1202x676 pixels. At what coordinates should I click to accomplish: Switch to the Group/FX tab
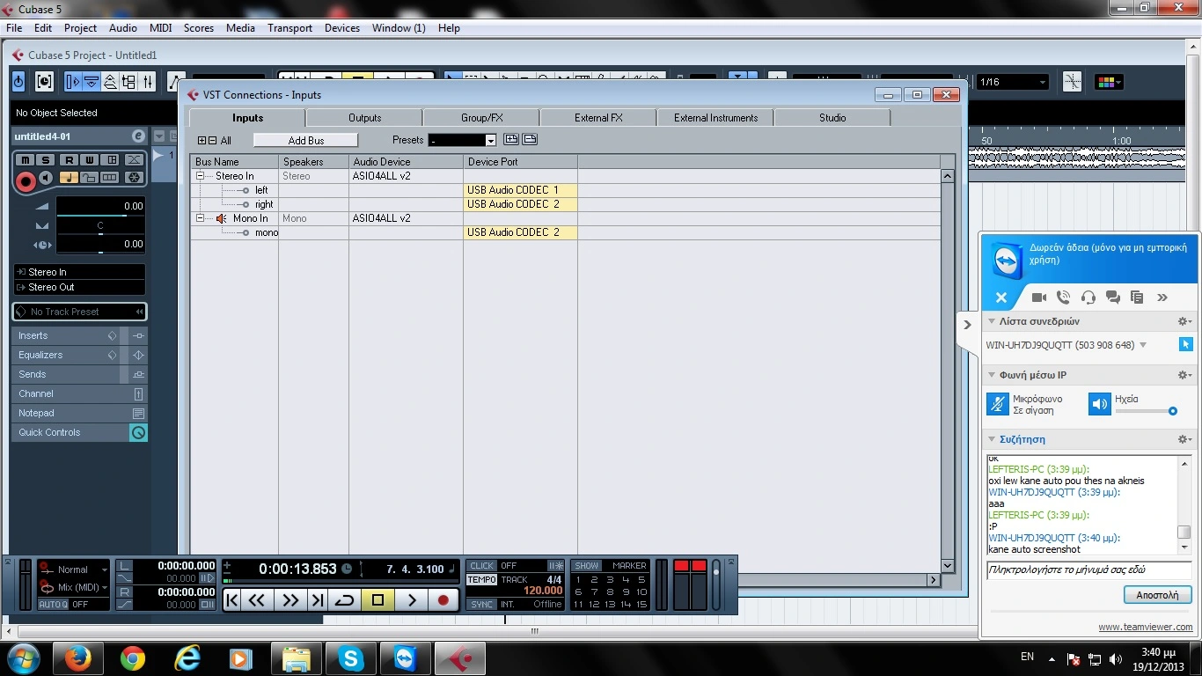click(x=482, y=118)
